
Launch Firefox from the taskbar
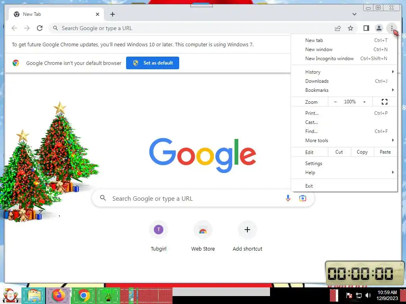coord(58,295)
